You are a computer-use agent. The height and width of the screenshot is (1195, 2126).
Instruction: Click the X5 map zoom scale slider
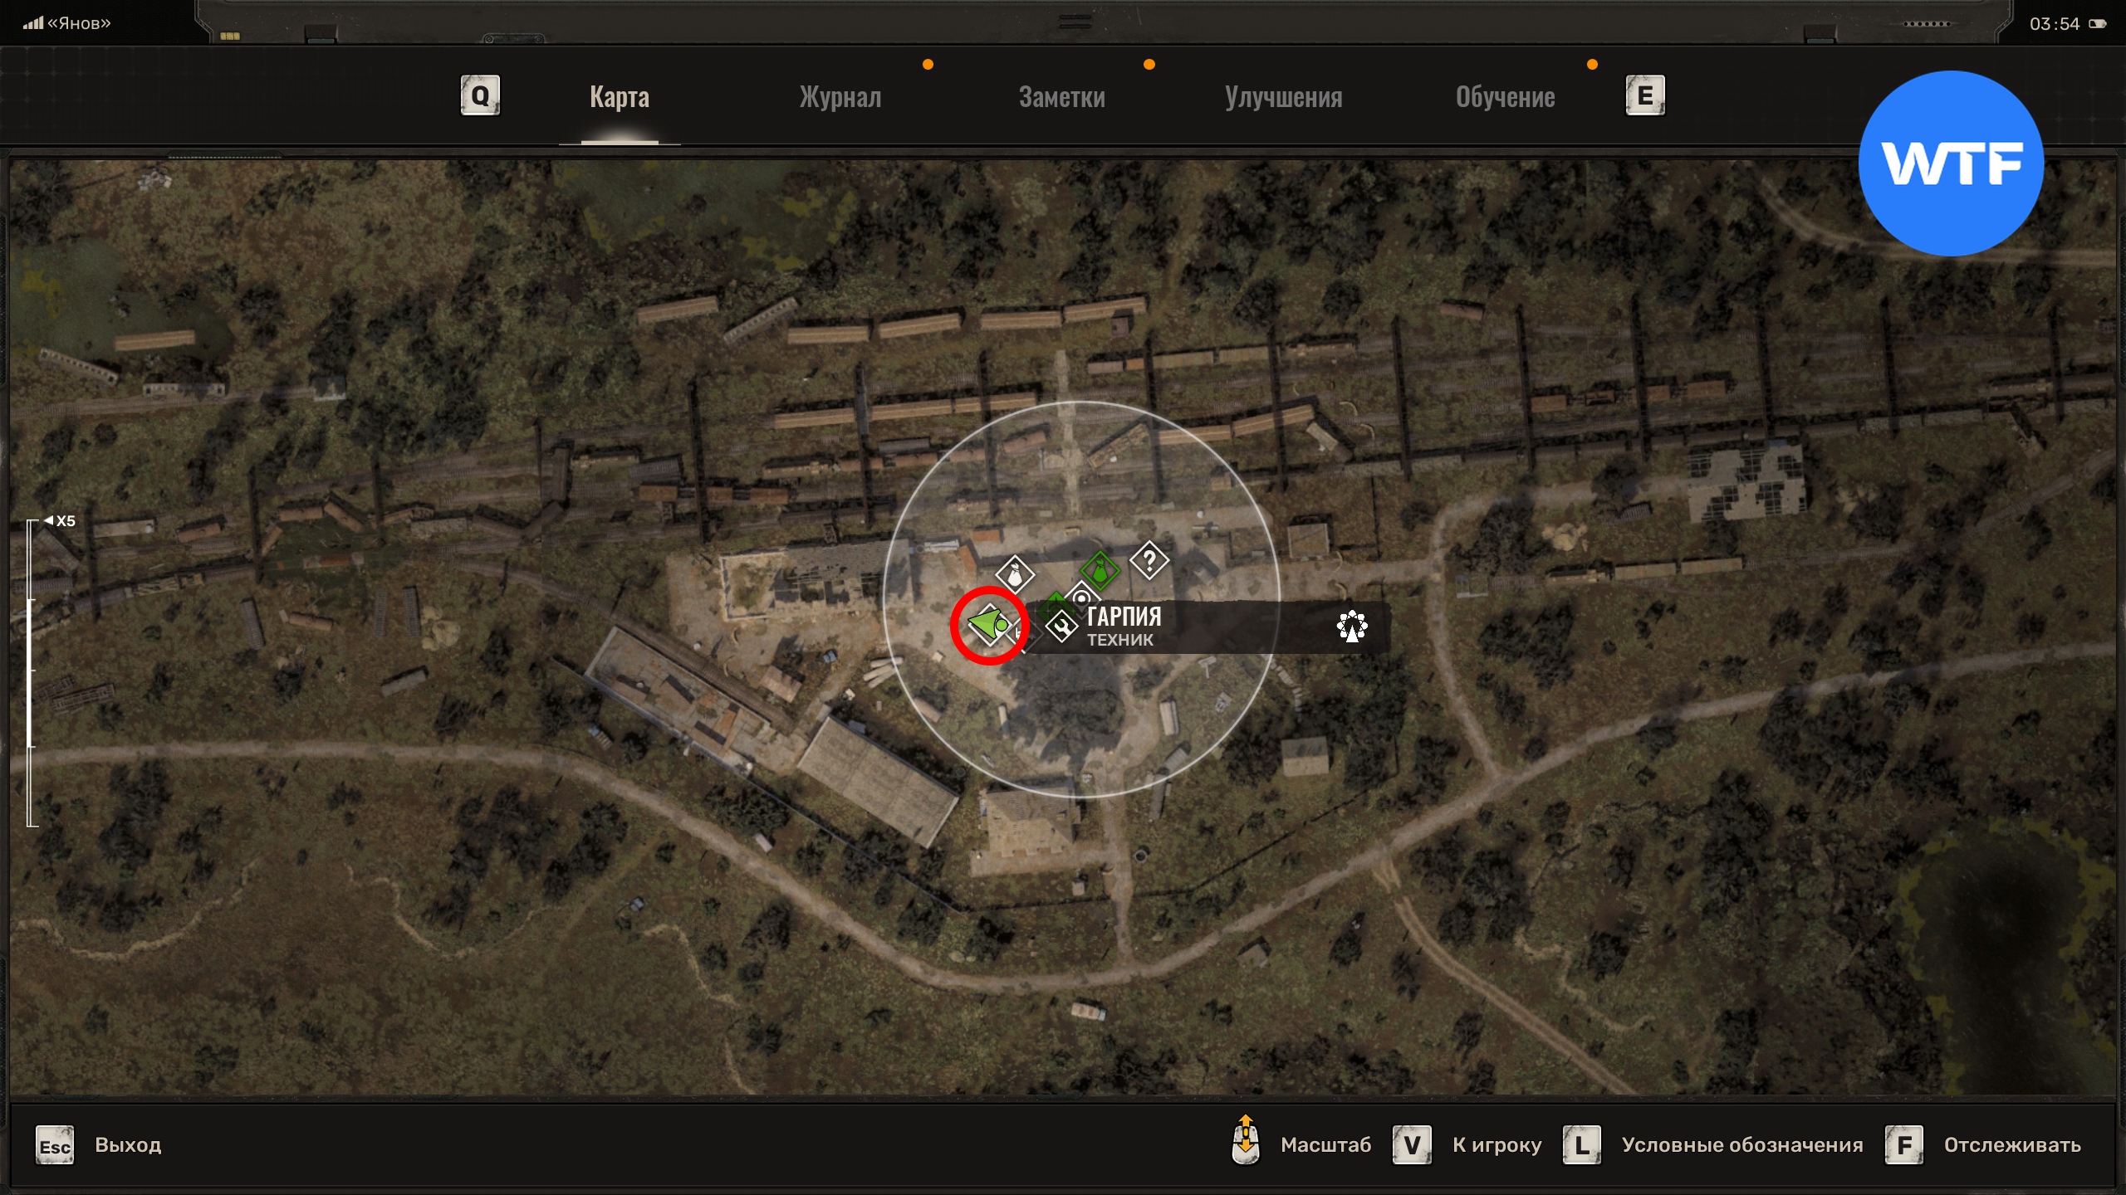click(32, 672)
